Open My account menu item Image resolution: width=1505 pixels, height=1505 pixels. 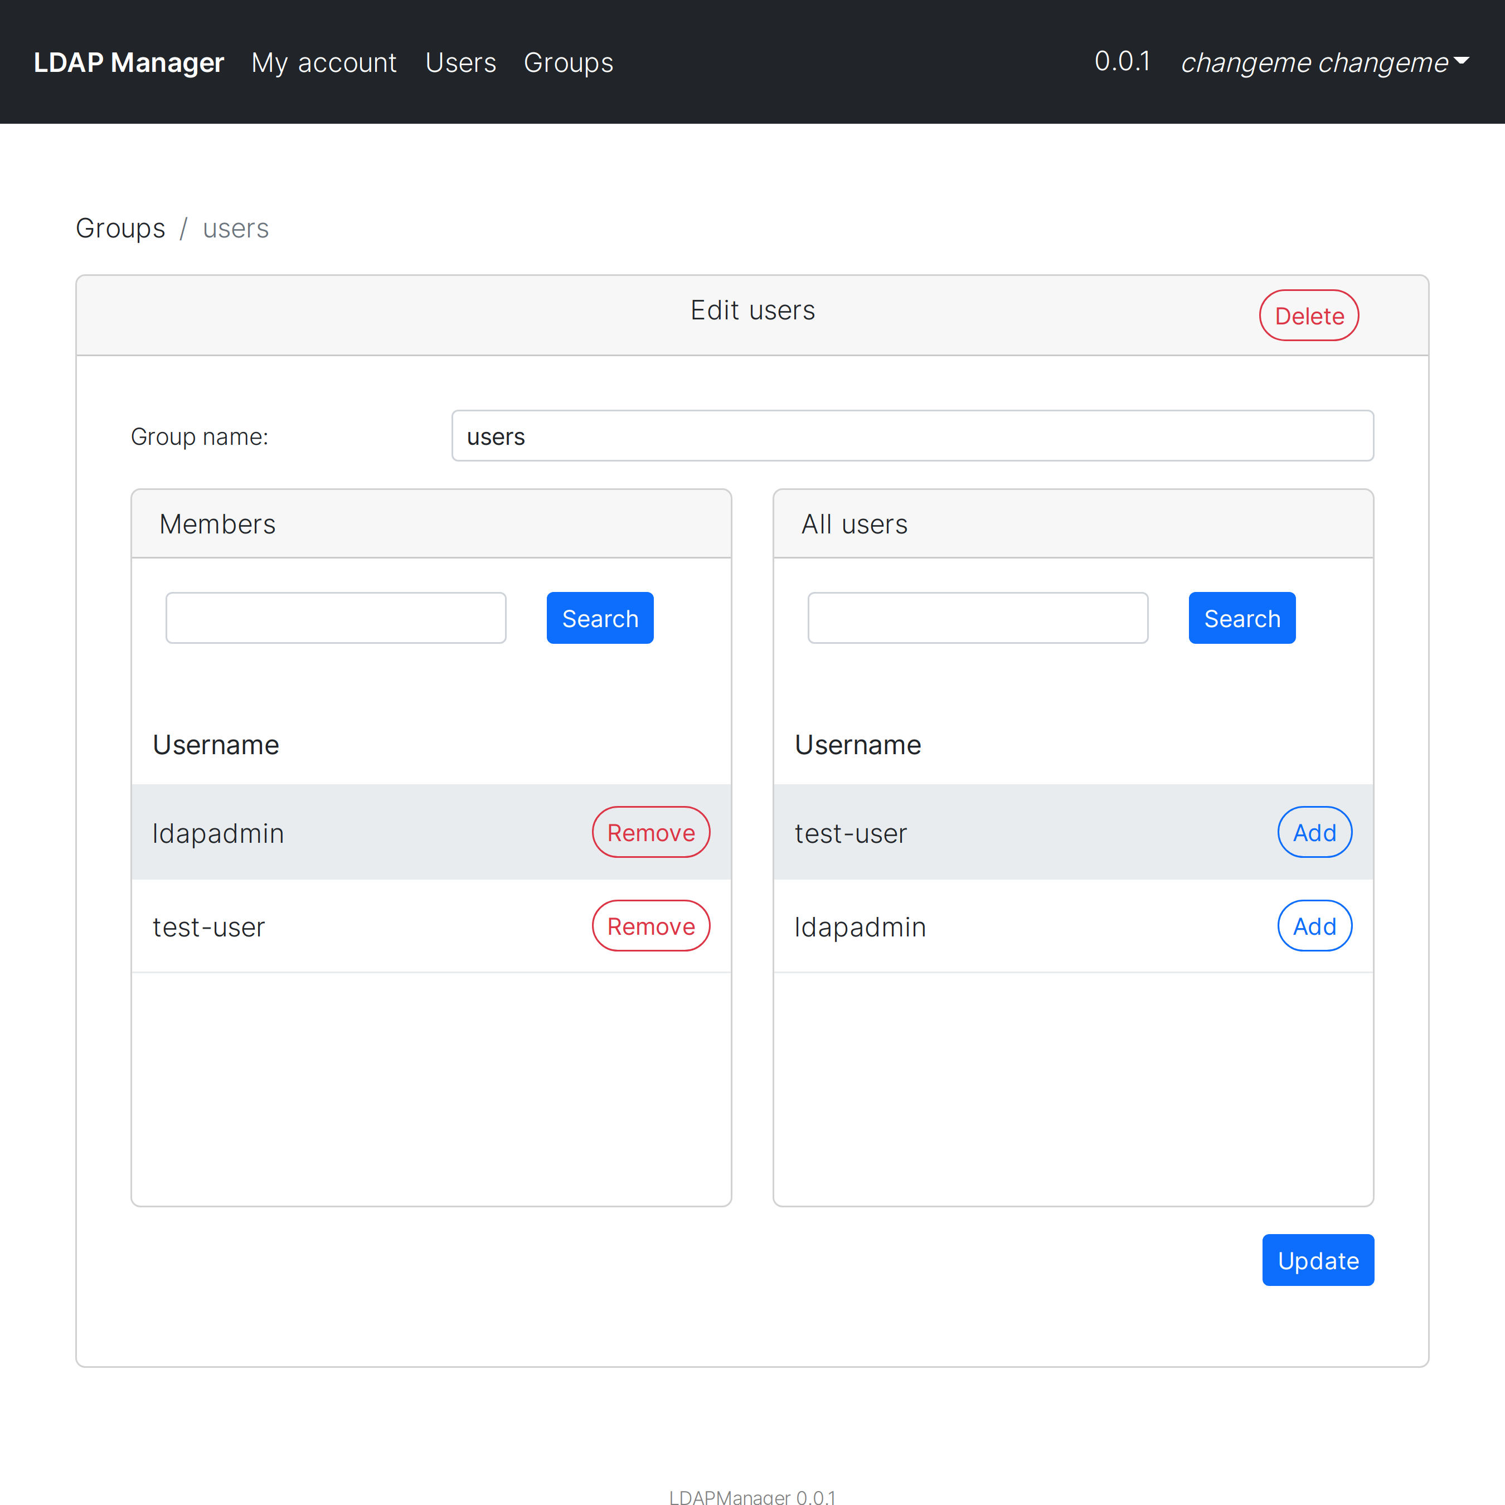pyautogui.click(x=323, y=62)
